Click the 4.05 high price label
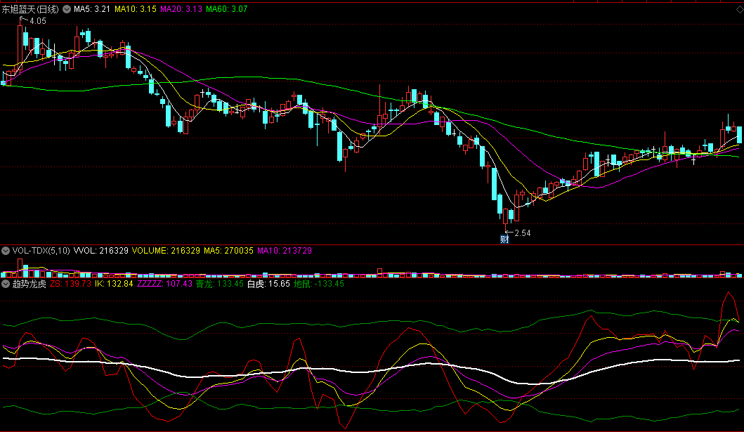The image size is (744, 432). coord(37,21)
